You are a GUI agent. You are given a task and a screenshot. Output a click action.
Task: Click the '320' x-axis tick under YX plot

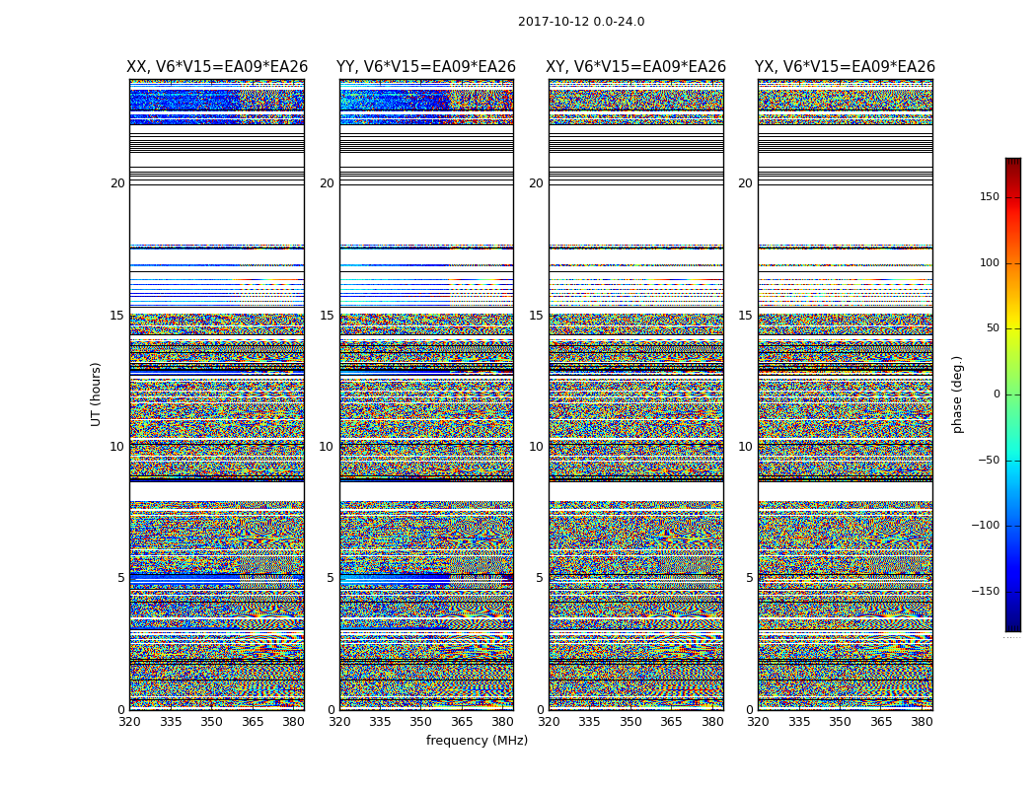point(759,722)
